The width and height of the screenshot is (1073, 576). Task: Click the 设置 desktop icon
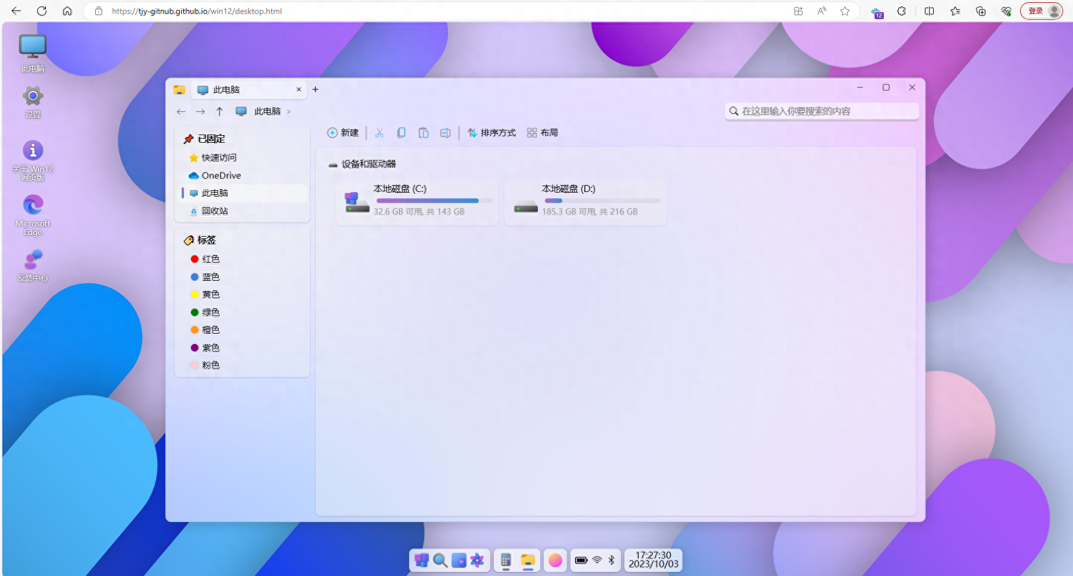coord(32,102)
